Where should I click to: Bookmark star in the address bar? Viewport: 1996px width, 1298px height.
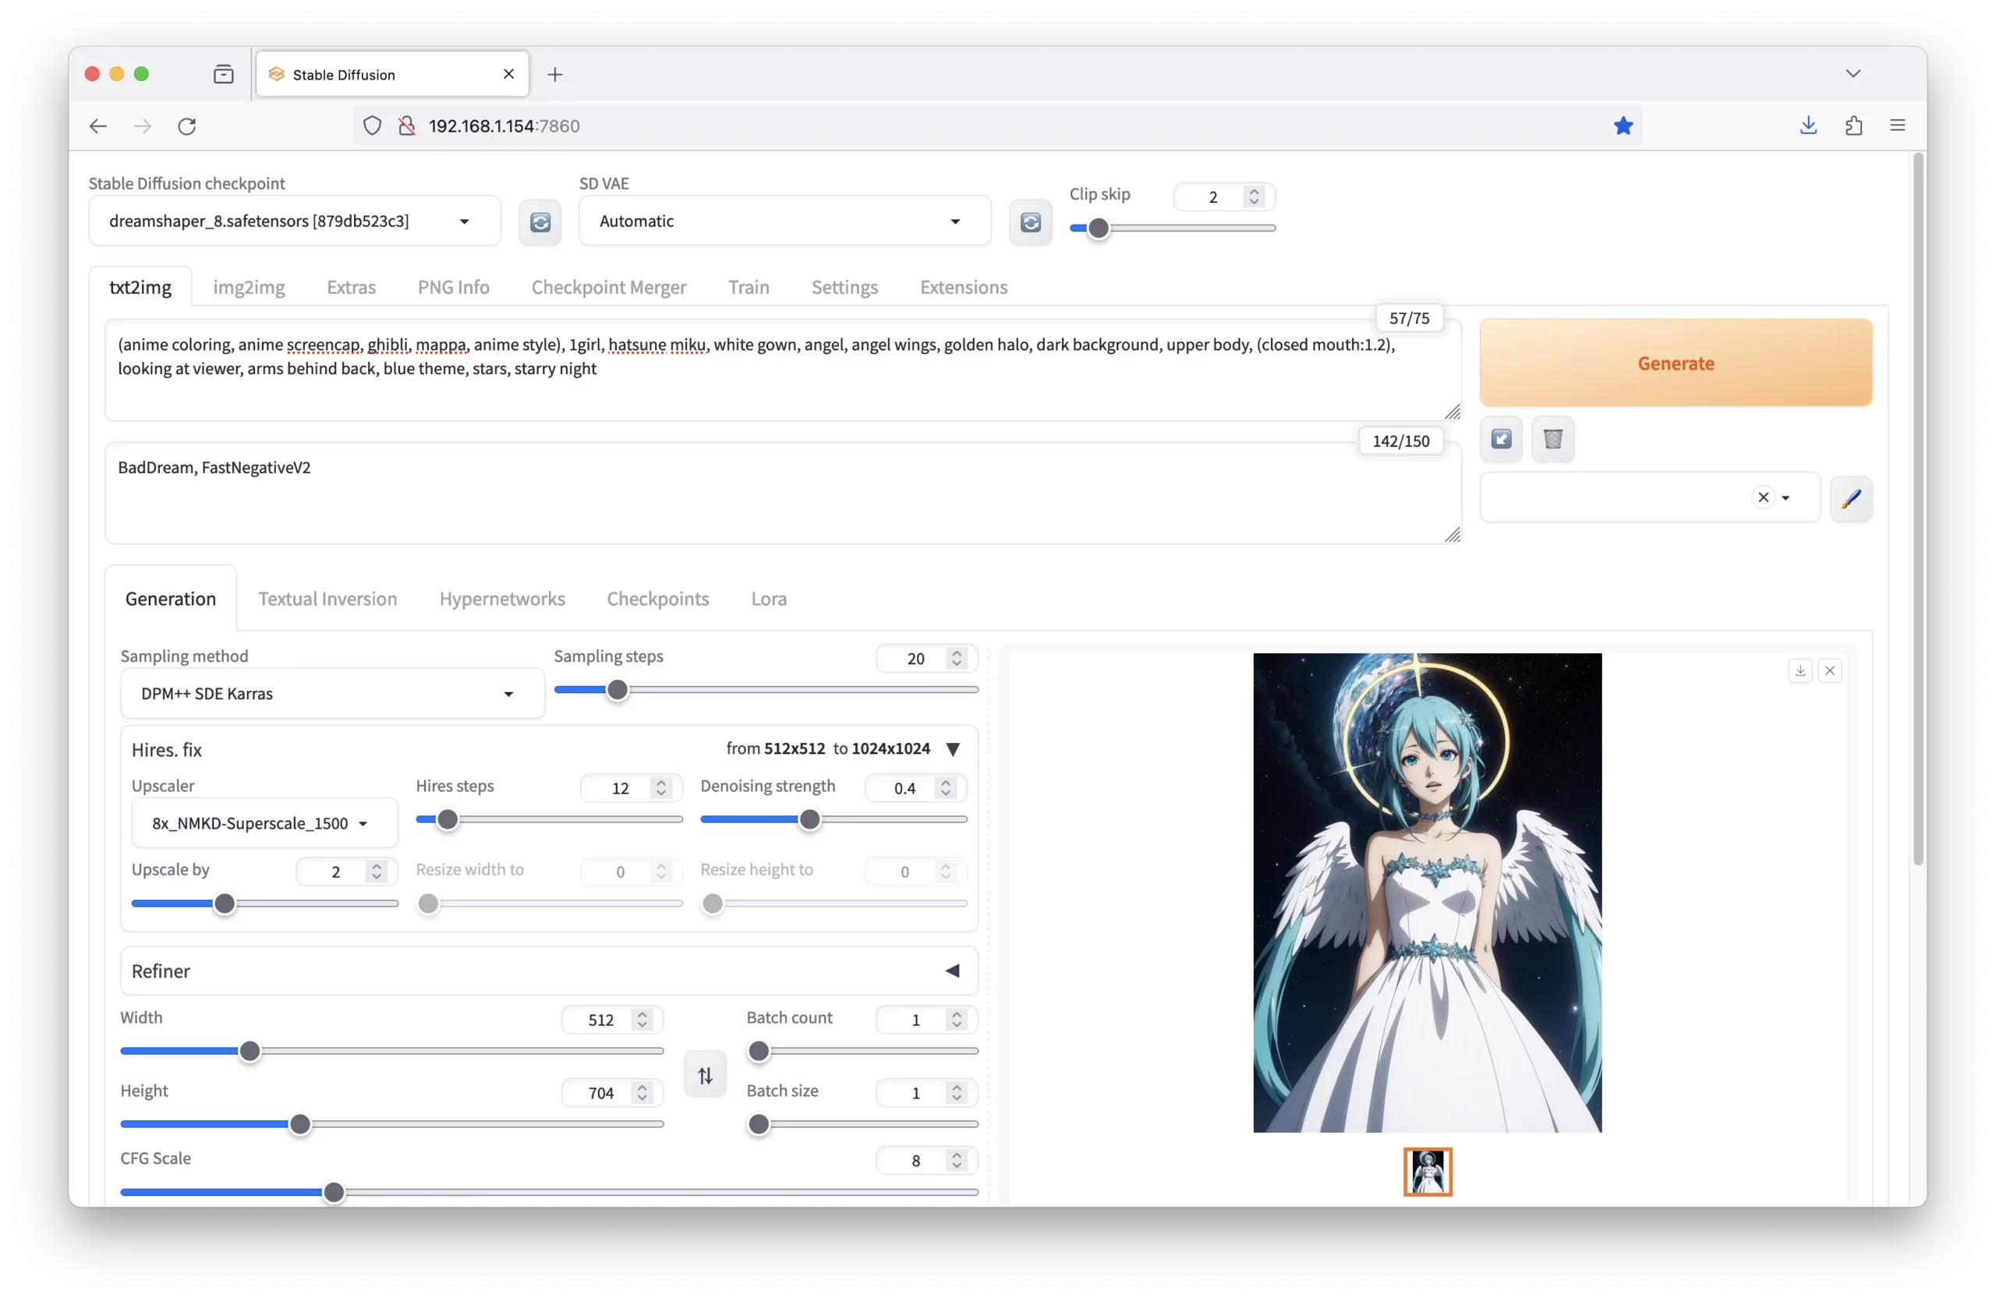(1623, 126)
